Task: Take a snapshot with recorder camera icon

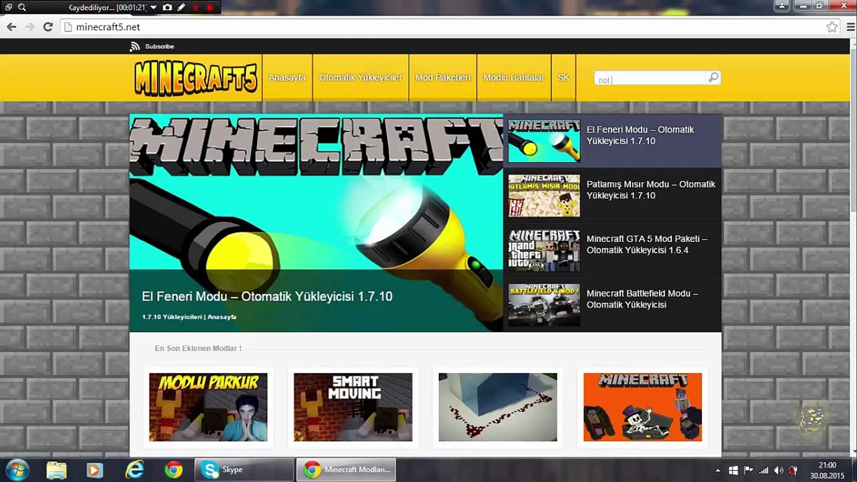Action: [x=167, y=7]
